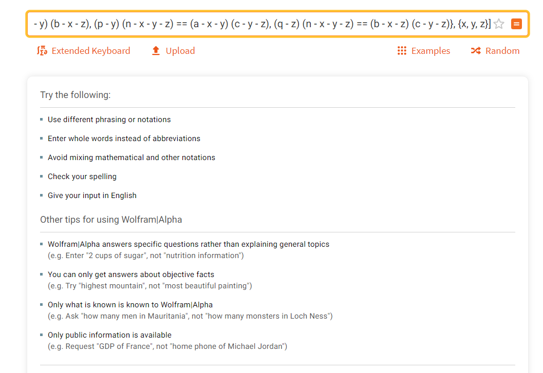Screen dimensions: 543x373
Task: Click the Extended Keyboard math symbols icon
Action: click(42, 51)
